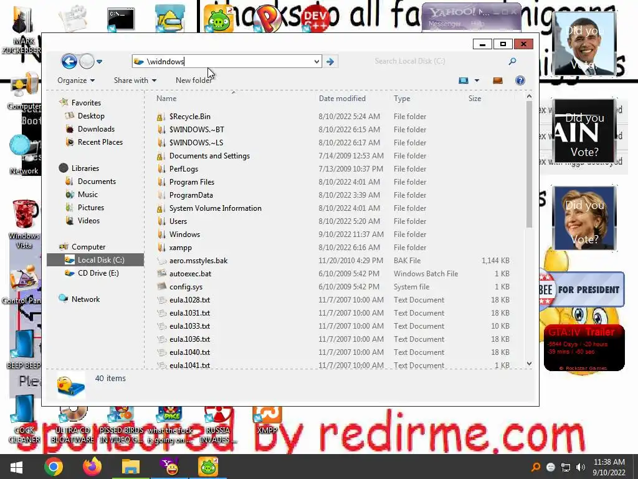Click the Forward navigation button
Screen dimensions: 638x479
[x=87, y=62]
